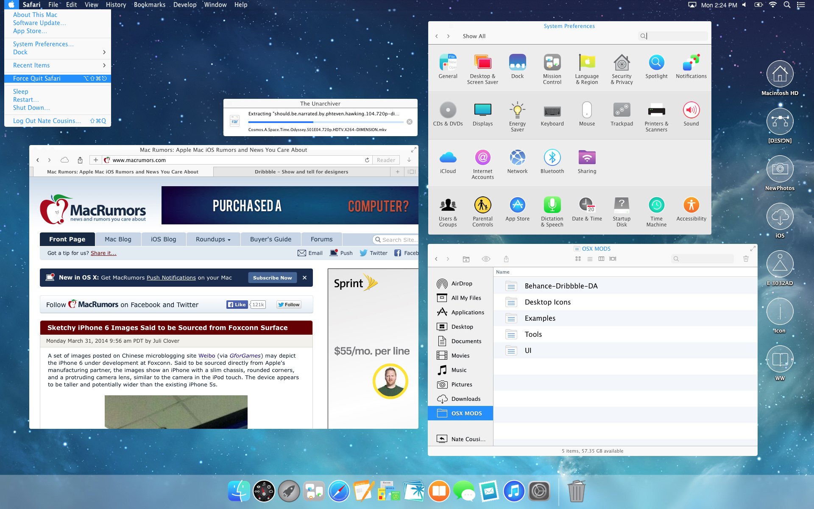Open the Spotlight preference pane
Screen dimensions: 814x509
656,63
